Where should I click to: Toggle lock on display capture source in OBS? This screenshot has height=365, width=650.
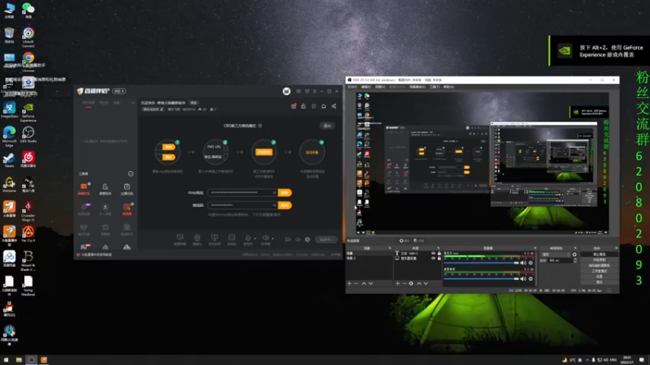tap(439, 258)
